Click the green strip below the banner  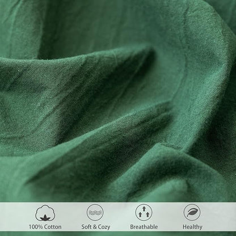click(x=118, y=234)
